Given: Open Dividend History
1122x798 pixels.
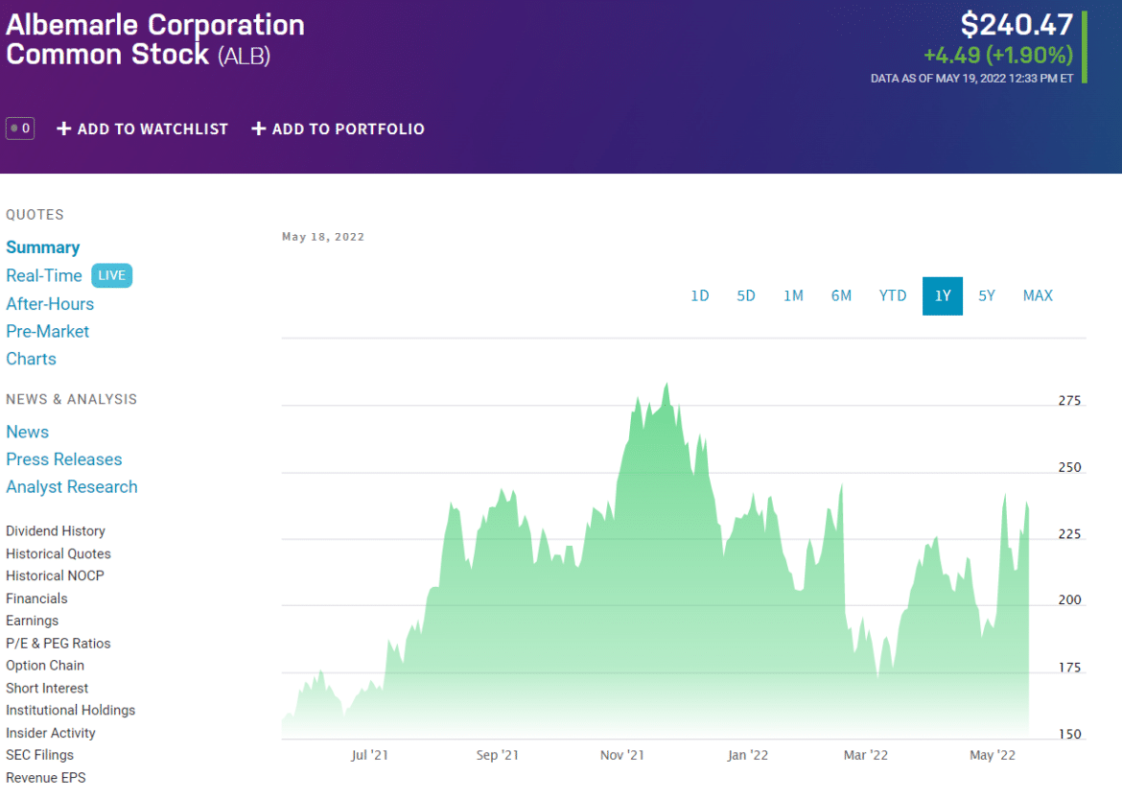Looking at the screenshot, I should [56, 531].
